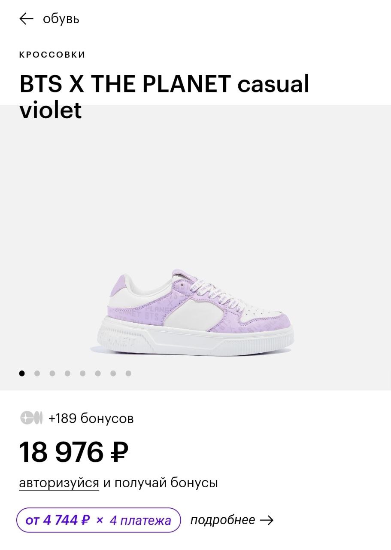Viewport: 391px width, 550px height.
Task: Open the обувь category link
Action: [x=61, y=19]
